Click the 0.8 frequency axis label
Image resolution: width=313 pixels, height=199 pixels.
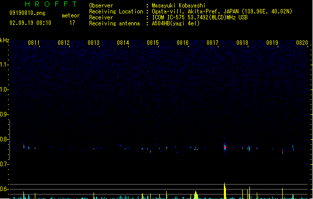pyautogui.click(x=4, y=139)
